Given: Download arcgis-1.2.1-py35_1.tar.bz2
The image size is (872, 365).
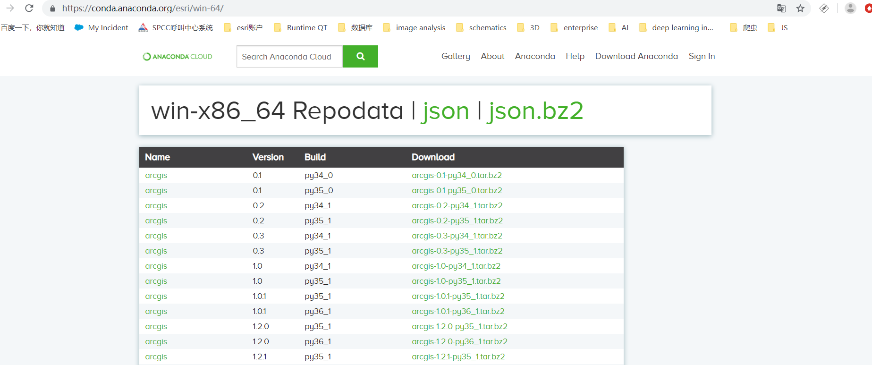Looking at the screenshot, I should pos(458,357).
